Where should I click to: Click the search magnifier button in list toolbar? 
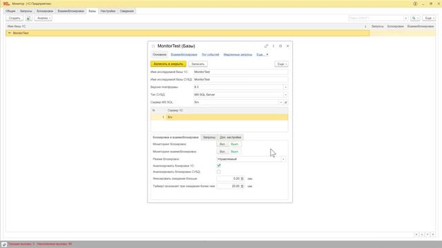click(x=415, y=19)
